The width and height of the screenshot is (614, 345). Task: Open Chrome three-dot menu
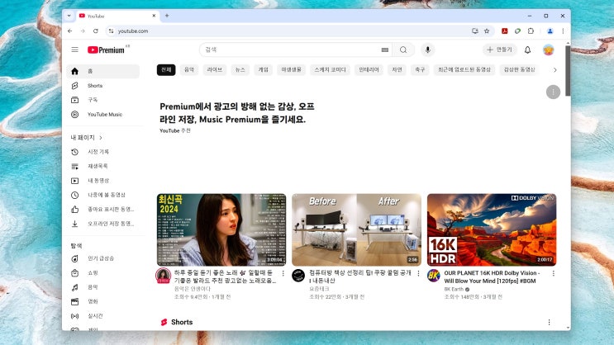click(x=563, y=31)
